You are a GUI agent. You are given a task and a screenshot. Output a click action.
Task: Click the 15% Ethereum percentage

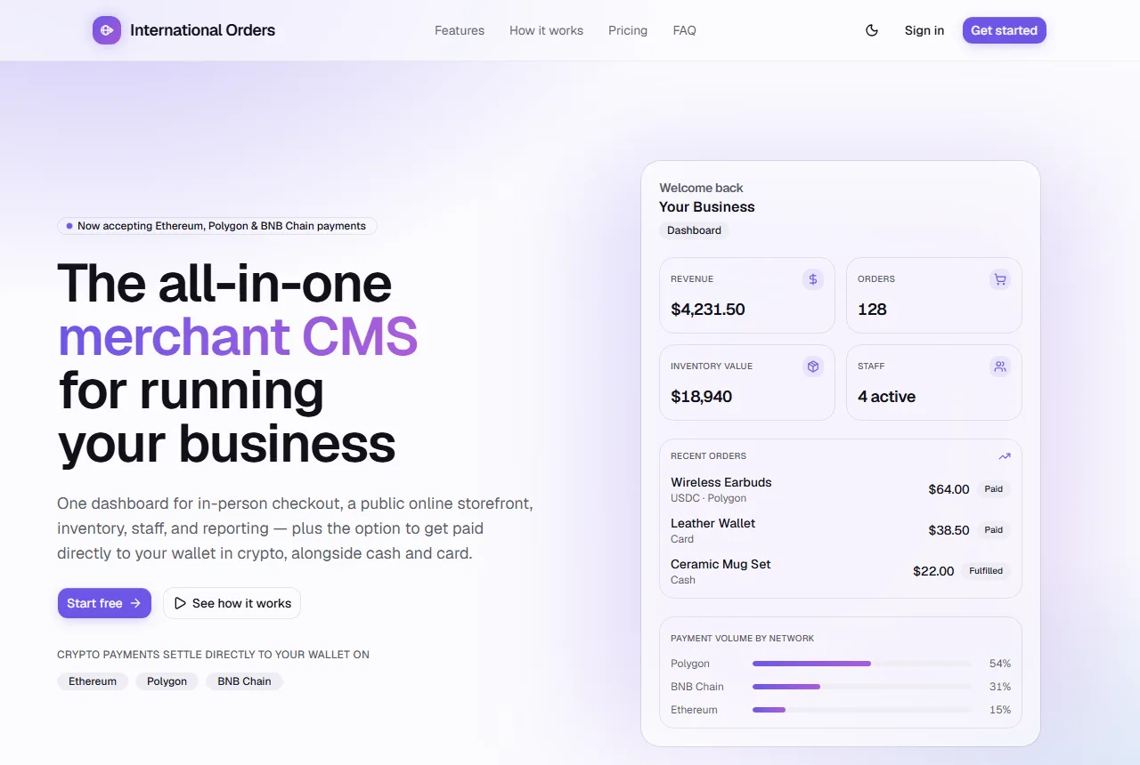click(1000, 710)
